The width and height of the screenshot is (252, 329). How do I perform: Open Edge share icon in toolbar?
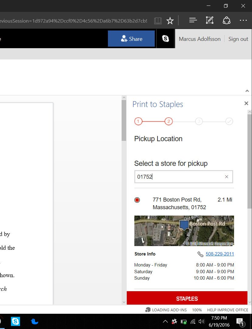click(226, 20)
